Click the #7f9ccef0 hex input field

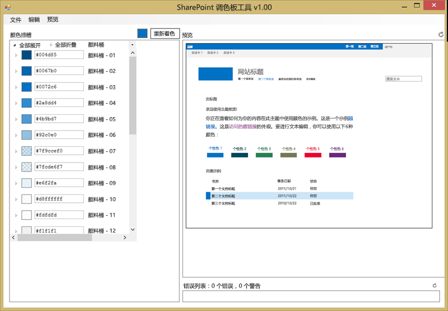click(x=59, y=151)
